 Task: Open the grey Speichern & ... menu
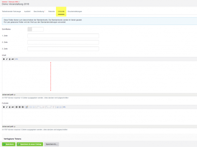52,144
